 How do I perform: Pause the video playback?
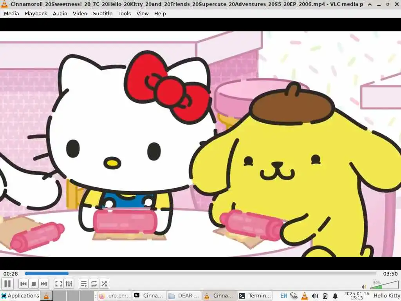pos(8,284)
